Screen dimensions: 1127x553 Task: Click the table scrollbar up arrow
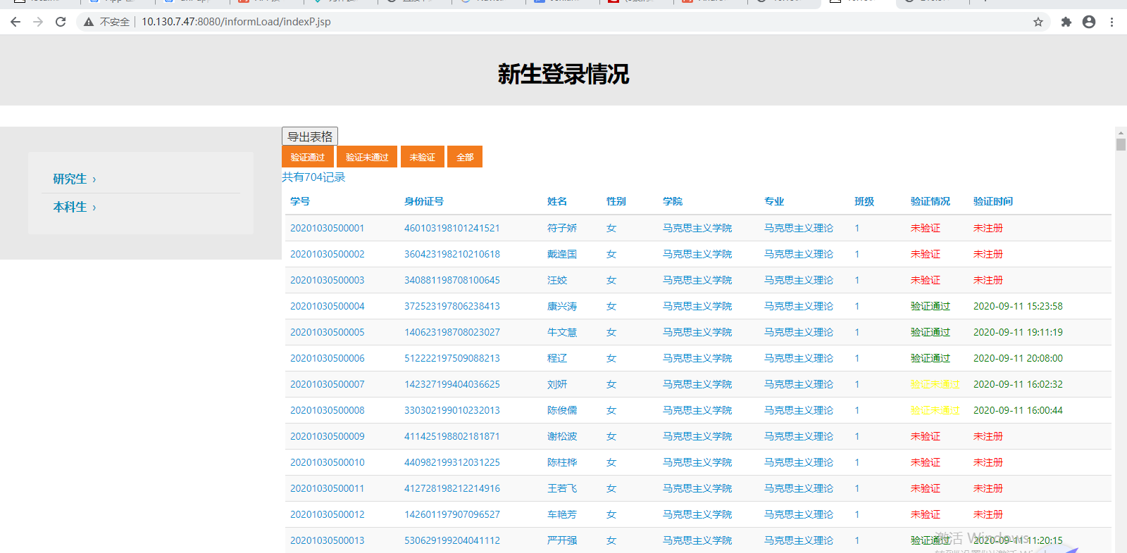1121,132
